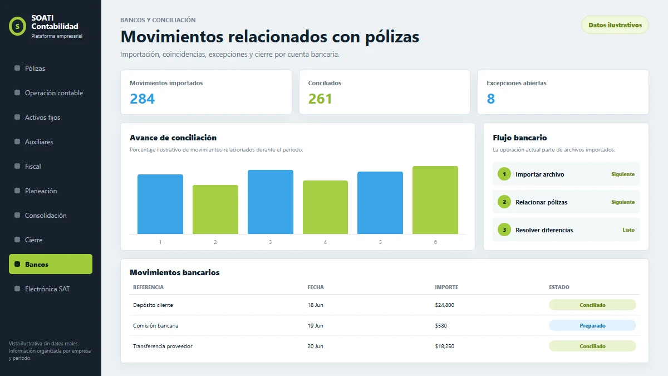This screenshot has width=668, height=376.
Task: Click bar 1 in Avance de conciliación chart
Action: tap(160, 204)
